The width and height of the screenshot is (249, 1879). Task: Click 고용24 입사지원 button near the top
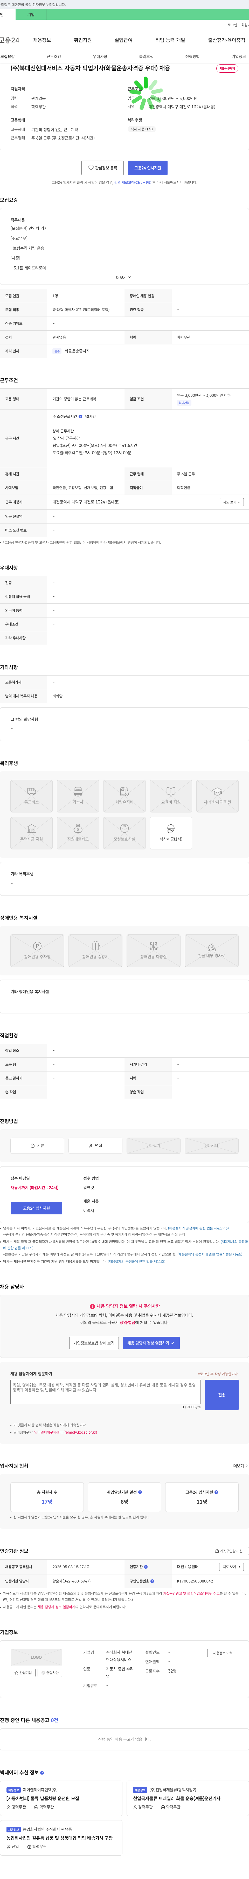point(147,168)
